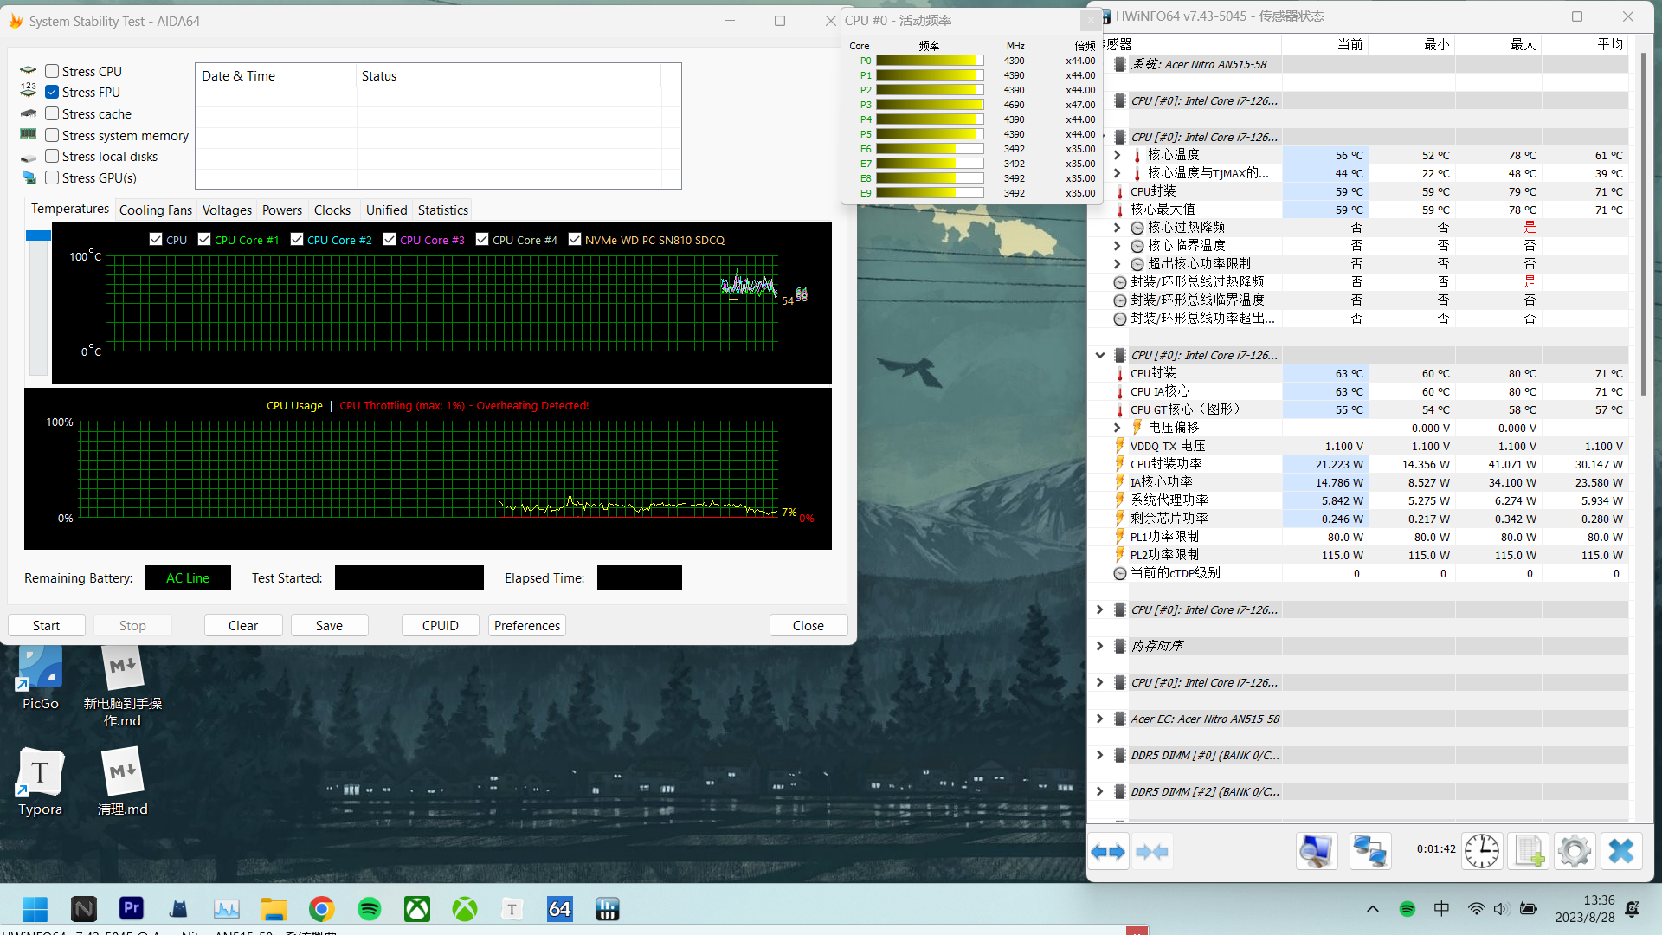
Task: Expand the 核心温度 row
Action: [x=1117, y=155]
